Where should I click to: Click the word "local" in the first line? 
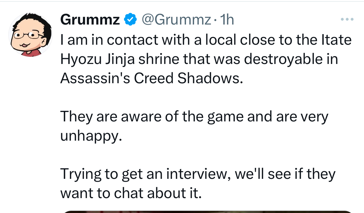(x=221, y=40)
